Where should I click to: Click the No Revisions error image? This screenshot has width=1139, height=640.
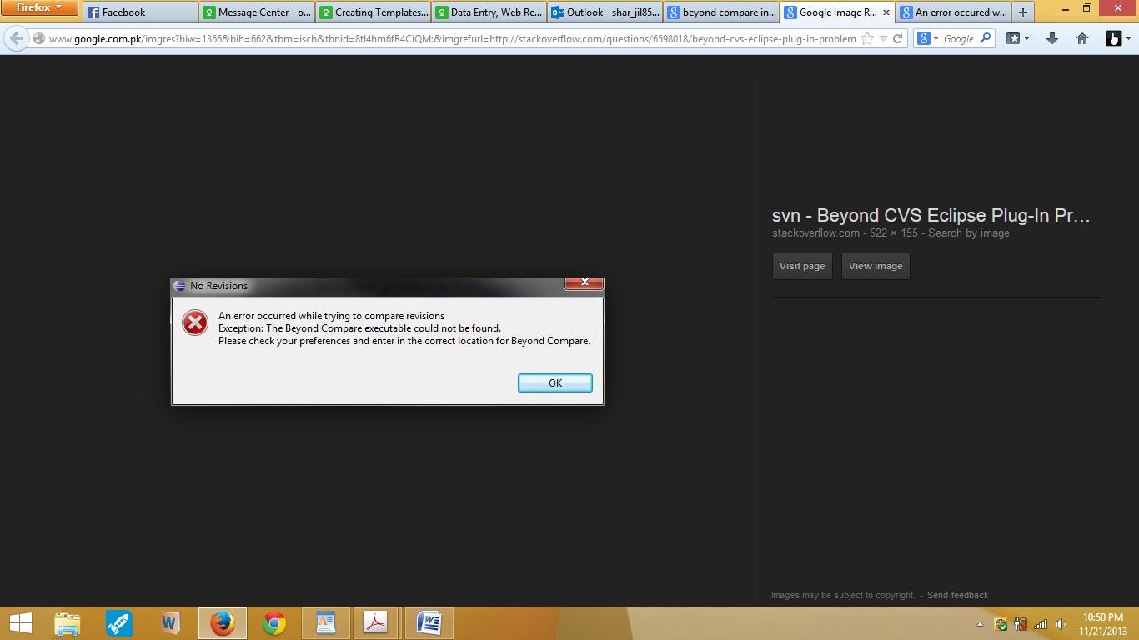tap(388, 342)
